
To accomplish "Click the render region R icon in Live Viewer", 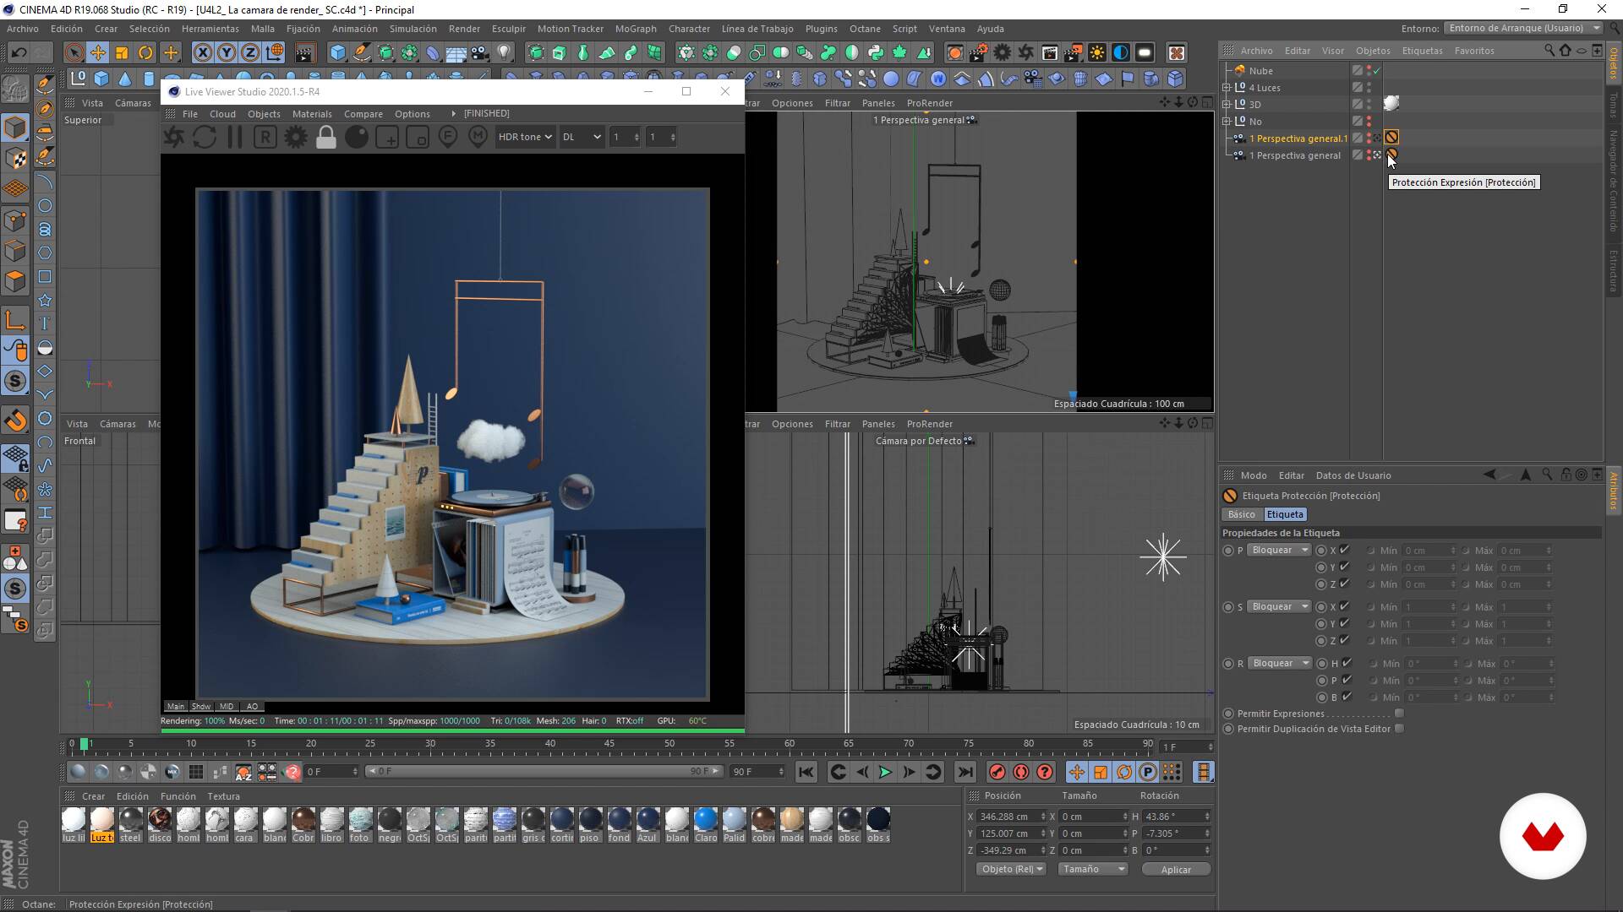I will click(x=265, y=137).
